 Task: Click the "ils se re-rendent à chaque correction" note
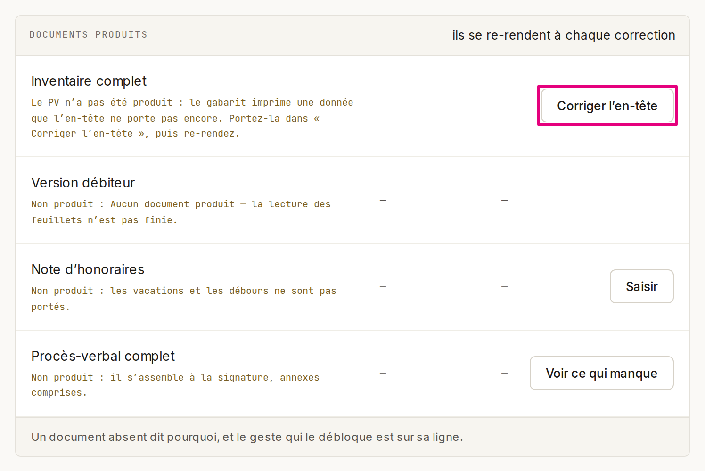564,35
